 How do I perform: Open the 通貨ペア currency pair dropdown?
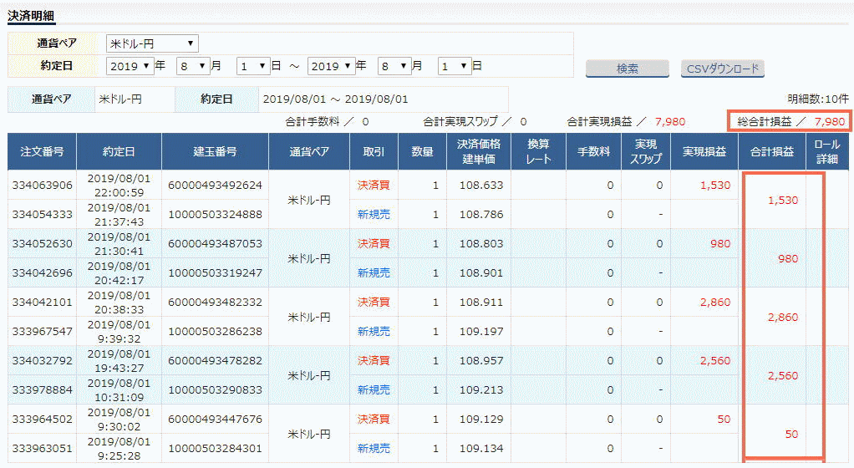[x=152, y=43]
